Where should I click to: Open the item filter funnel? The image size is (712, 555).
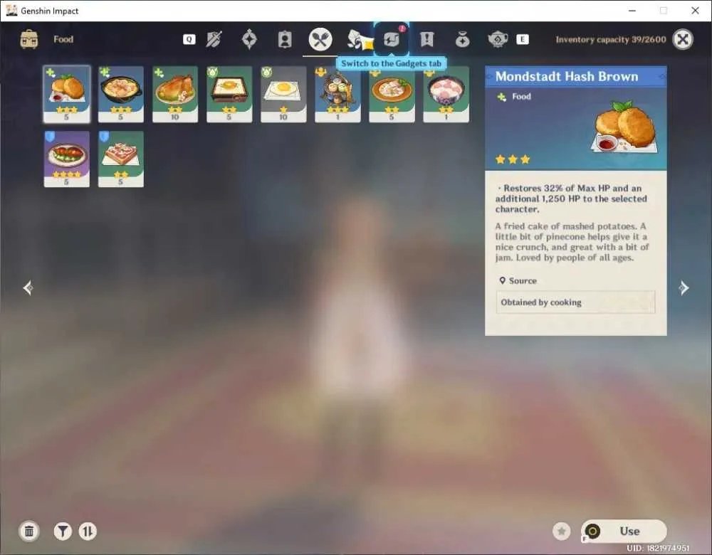[63, 531]
